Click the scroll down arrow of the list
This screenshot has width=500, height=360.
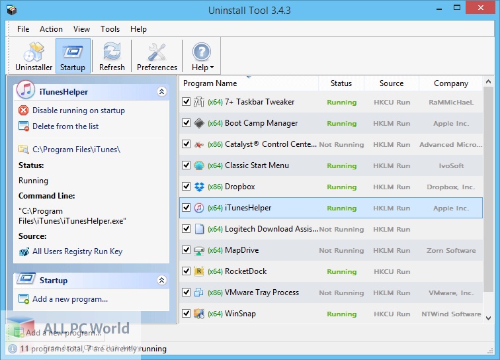point(488,318)
